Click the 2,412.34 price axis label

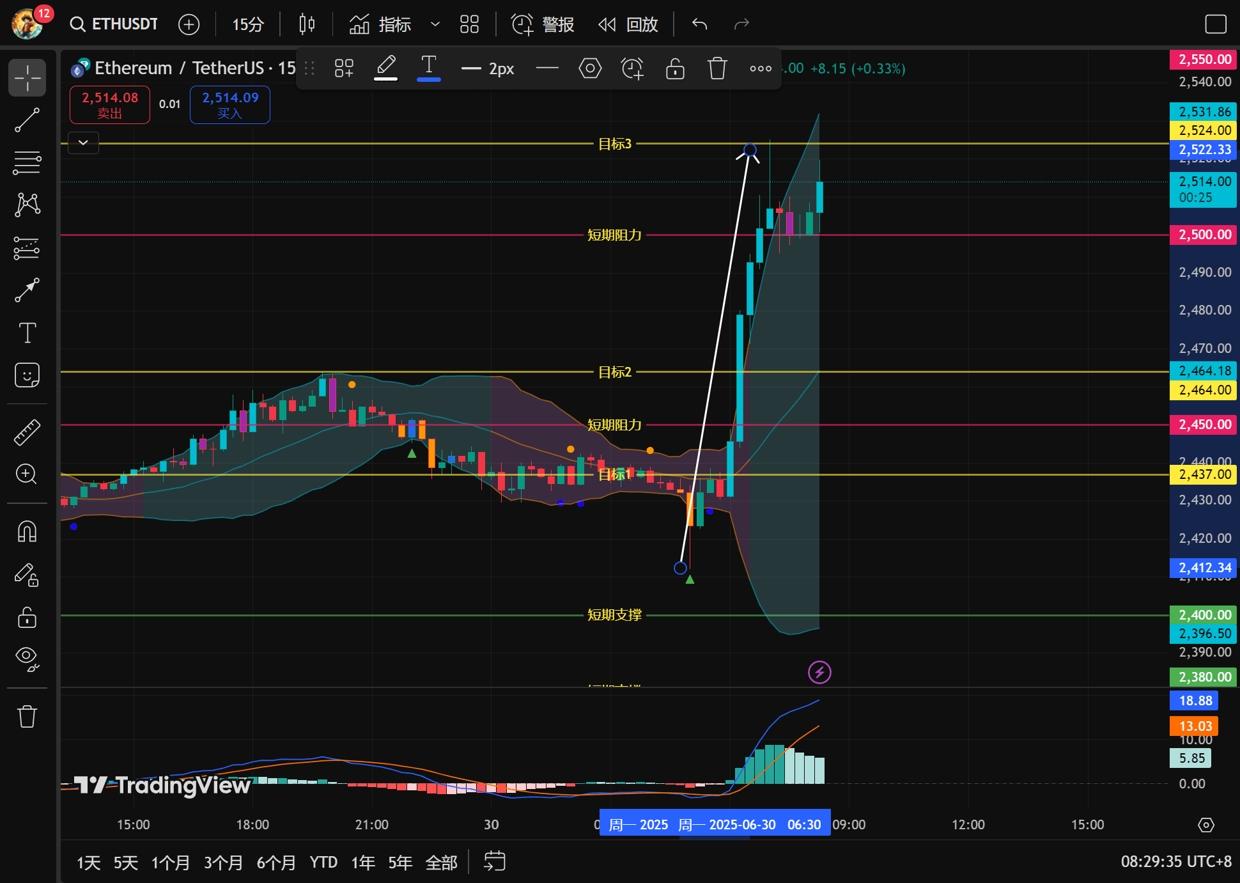click(1203, 568)
